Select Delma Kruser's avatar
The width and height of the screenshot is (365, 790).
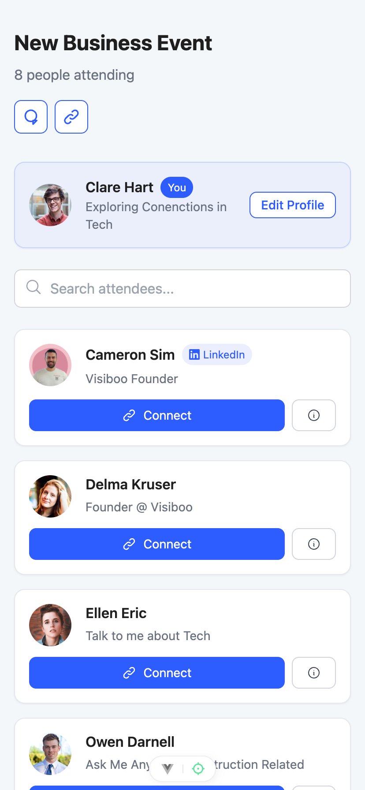[x=50, y=496]
